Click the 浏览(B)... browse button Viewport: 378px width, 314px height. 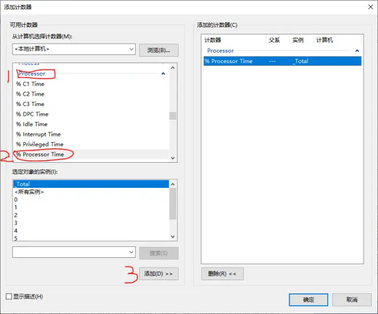[159, 50]
